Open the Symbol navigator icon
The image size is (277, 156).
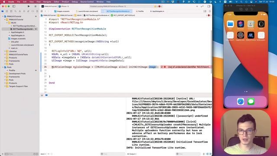click(11, 11)
